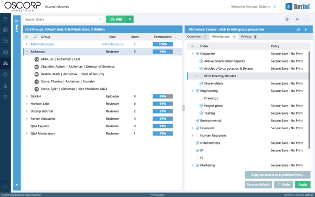
Task: Switch to the Privacy tab
Action: pyautogui.click(x=249, y=37)
